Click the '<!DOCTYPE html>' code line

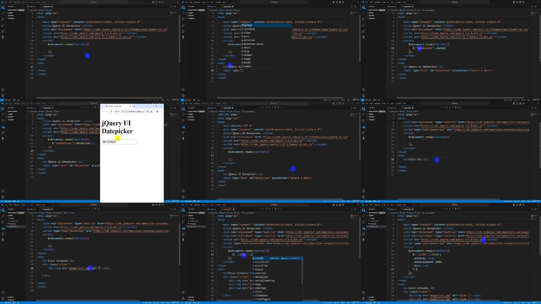[x=227, y=115]
